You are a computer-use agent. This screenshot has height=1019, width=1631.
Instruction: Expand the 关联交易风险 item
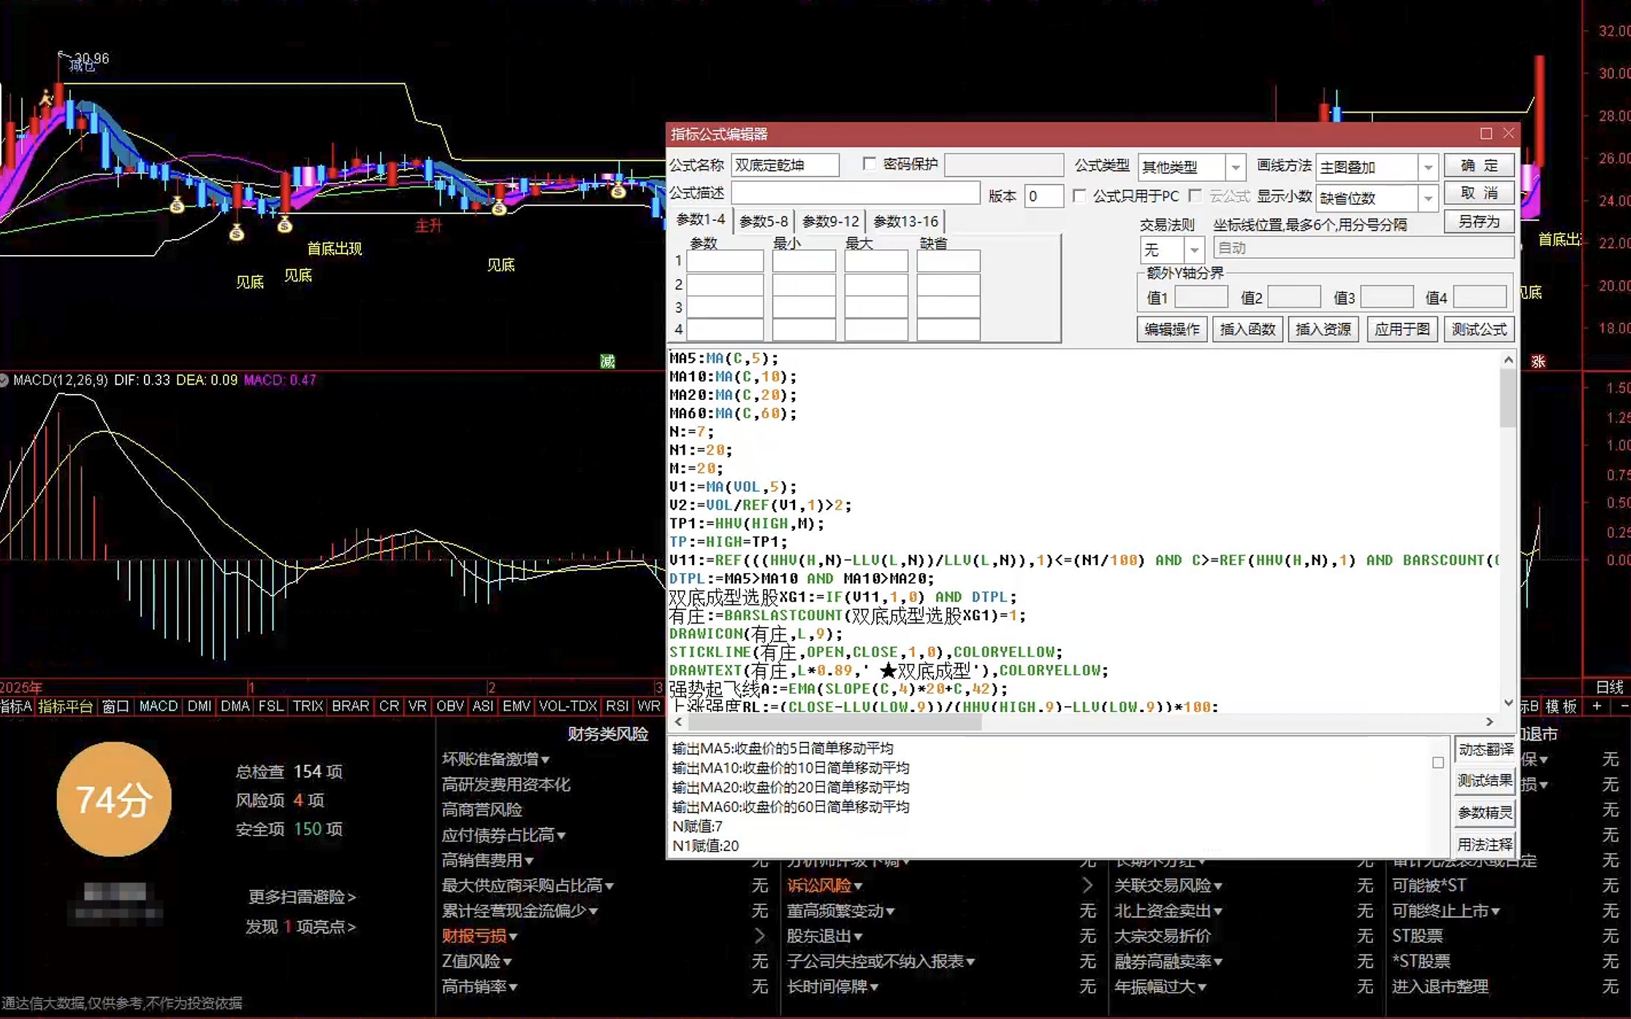pyautogui.click(x=1168, y=886)
